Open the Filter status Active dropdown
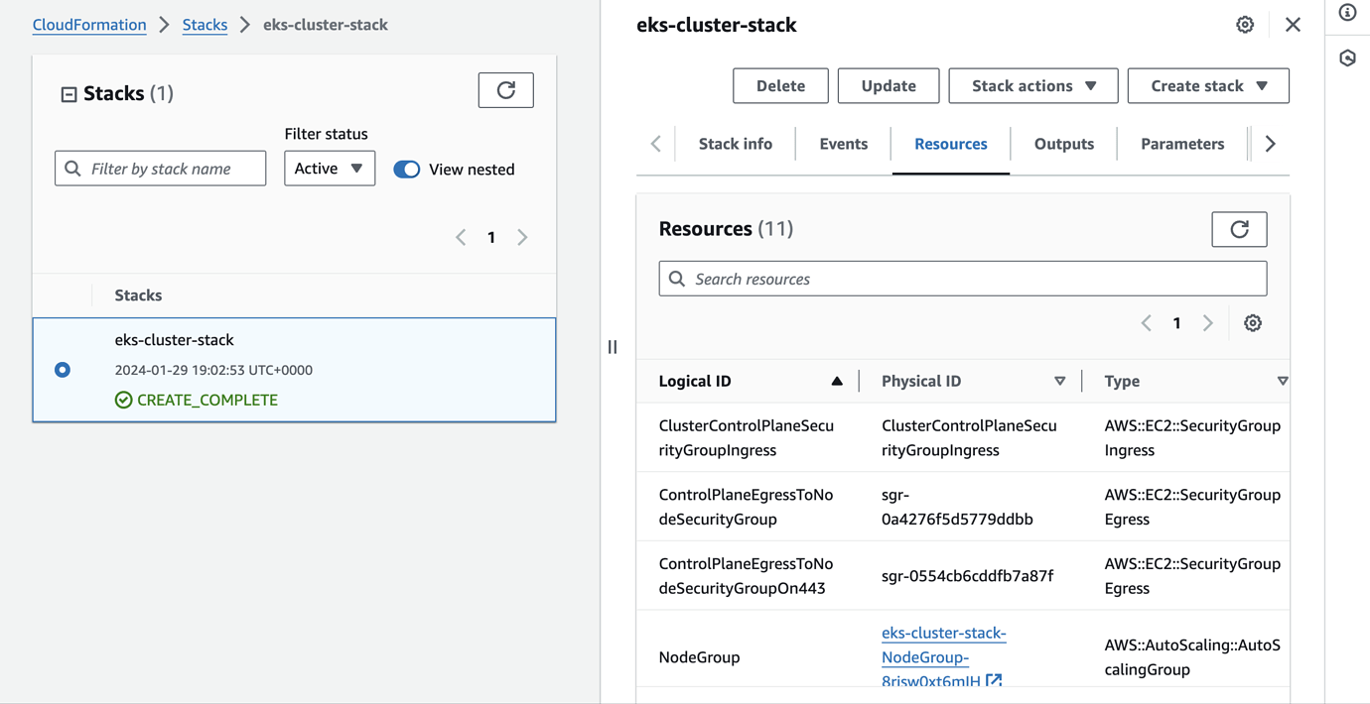Viewport: 1370px width, 704px height. pyautogui.click(x=330, y=169)
